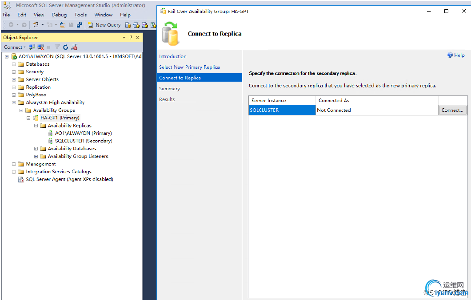Collapse the AO1\ALWAYON server node
This screenshot has width=471, height=300.
click(x=7, y=56)
